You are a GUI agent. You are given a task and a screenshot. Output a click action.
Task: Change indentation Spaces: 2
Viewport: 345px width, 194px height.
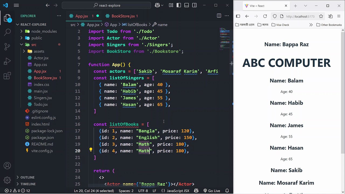pyautogui.click(x=126, y=191)
